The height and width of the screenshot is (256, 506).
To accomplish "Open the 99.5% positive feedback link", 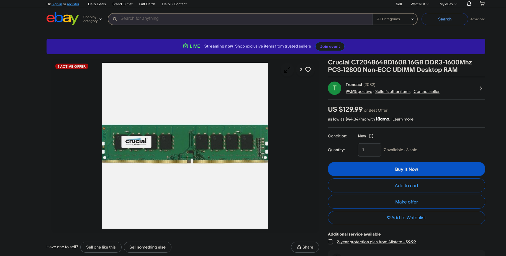I will pyautogui.click(x=359, y=92).
